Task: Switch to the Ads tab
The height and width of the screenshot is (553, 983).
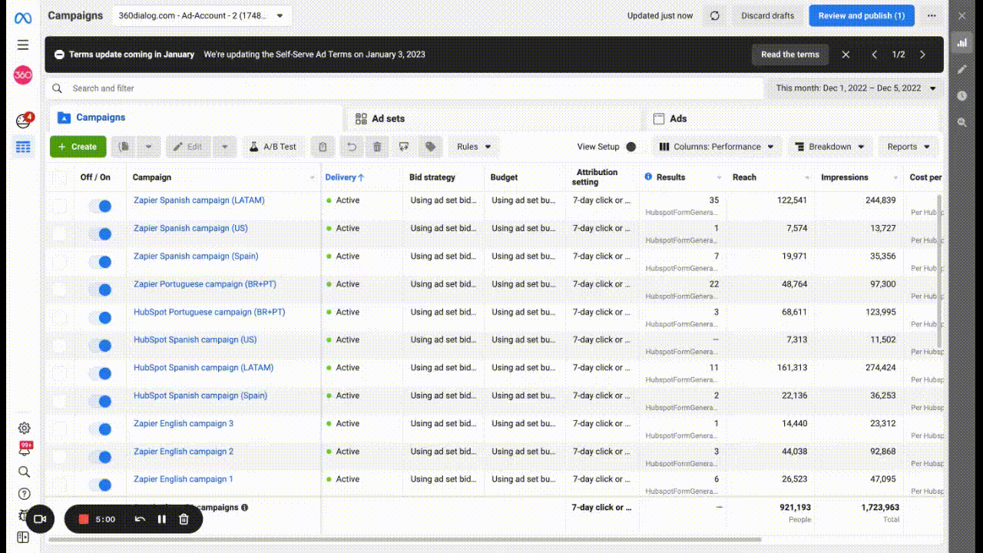Action: tap(670, 119)
